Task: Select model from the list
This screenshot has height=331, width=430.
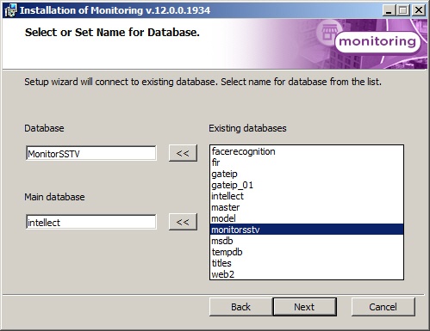Action: coord(307,218)
